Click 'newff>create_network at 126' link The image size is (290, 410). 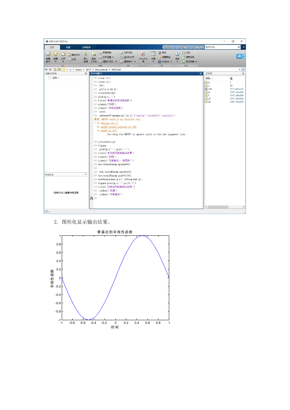118,127
